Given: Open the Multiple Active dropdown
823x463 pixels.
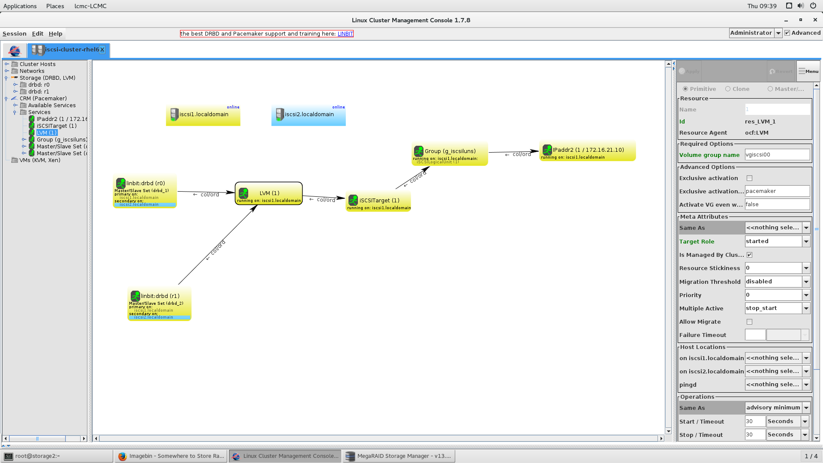Looking at the screenshot, I should [x=806, y=308].
